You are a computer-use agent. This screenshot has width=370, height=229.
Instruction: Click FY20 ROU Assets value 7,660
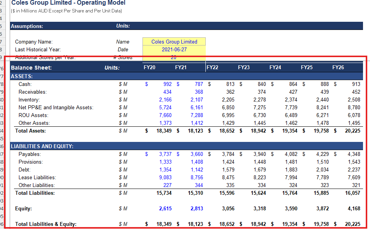click(x=165, y=115)
